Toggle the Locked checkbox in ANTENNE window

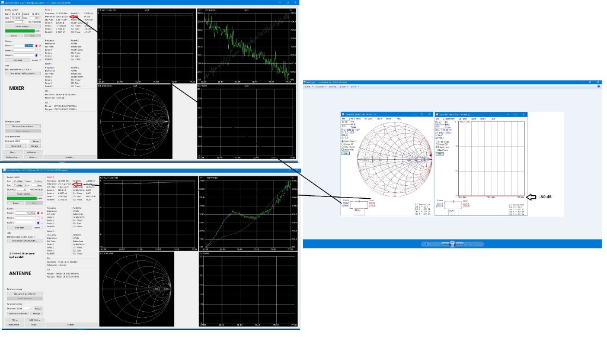(x=42, y=228)
